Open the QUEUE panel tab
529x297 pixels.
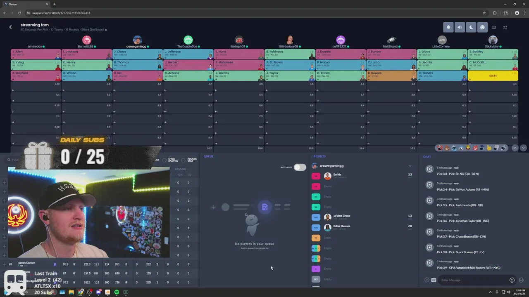209,156
